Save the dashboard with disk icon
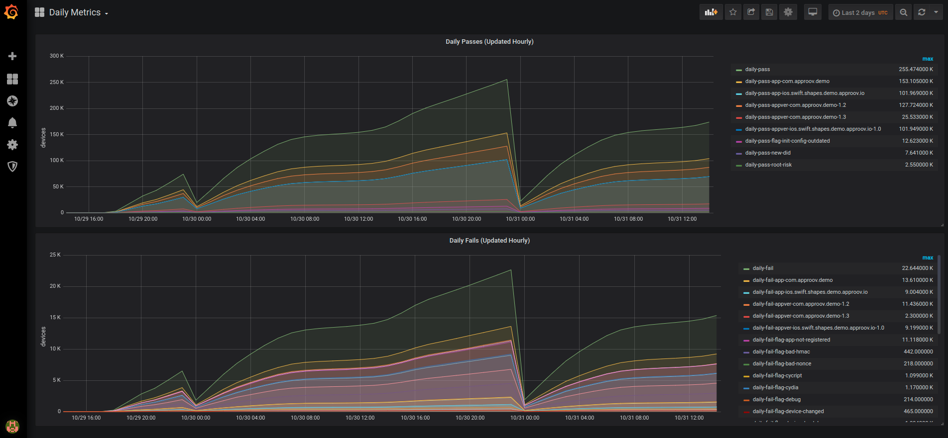The image size is (948, 438). point(769,12)
